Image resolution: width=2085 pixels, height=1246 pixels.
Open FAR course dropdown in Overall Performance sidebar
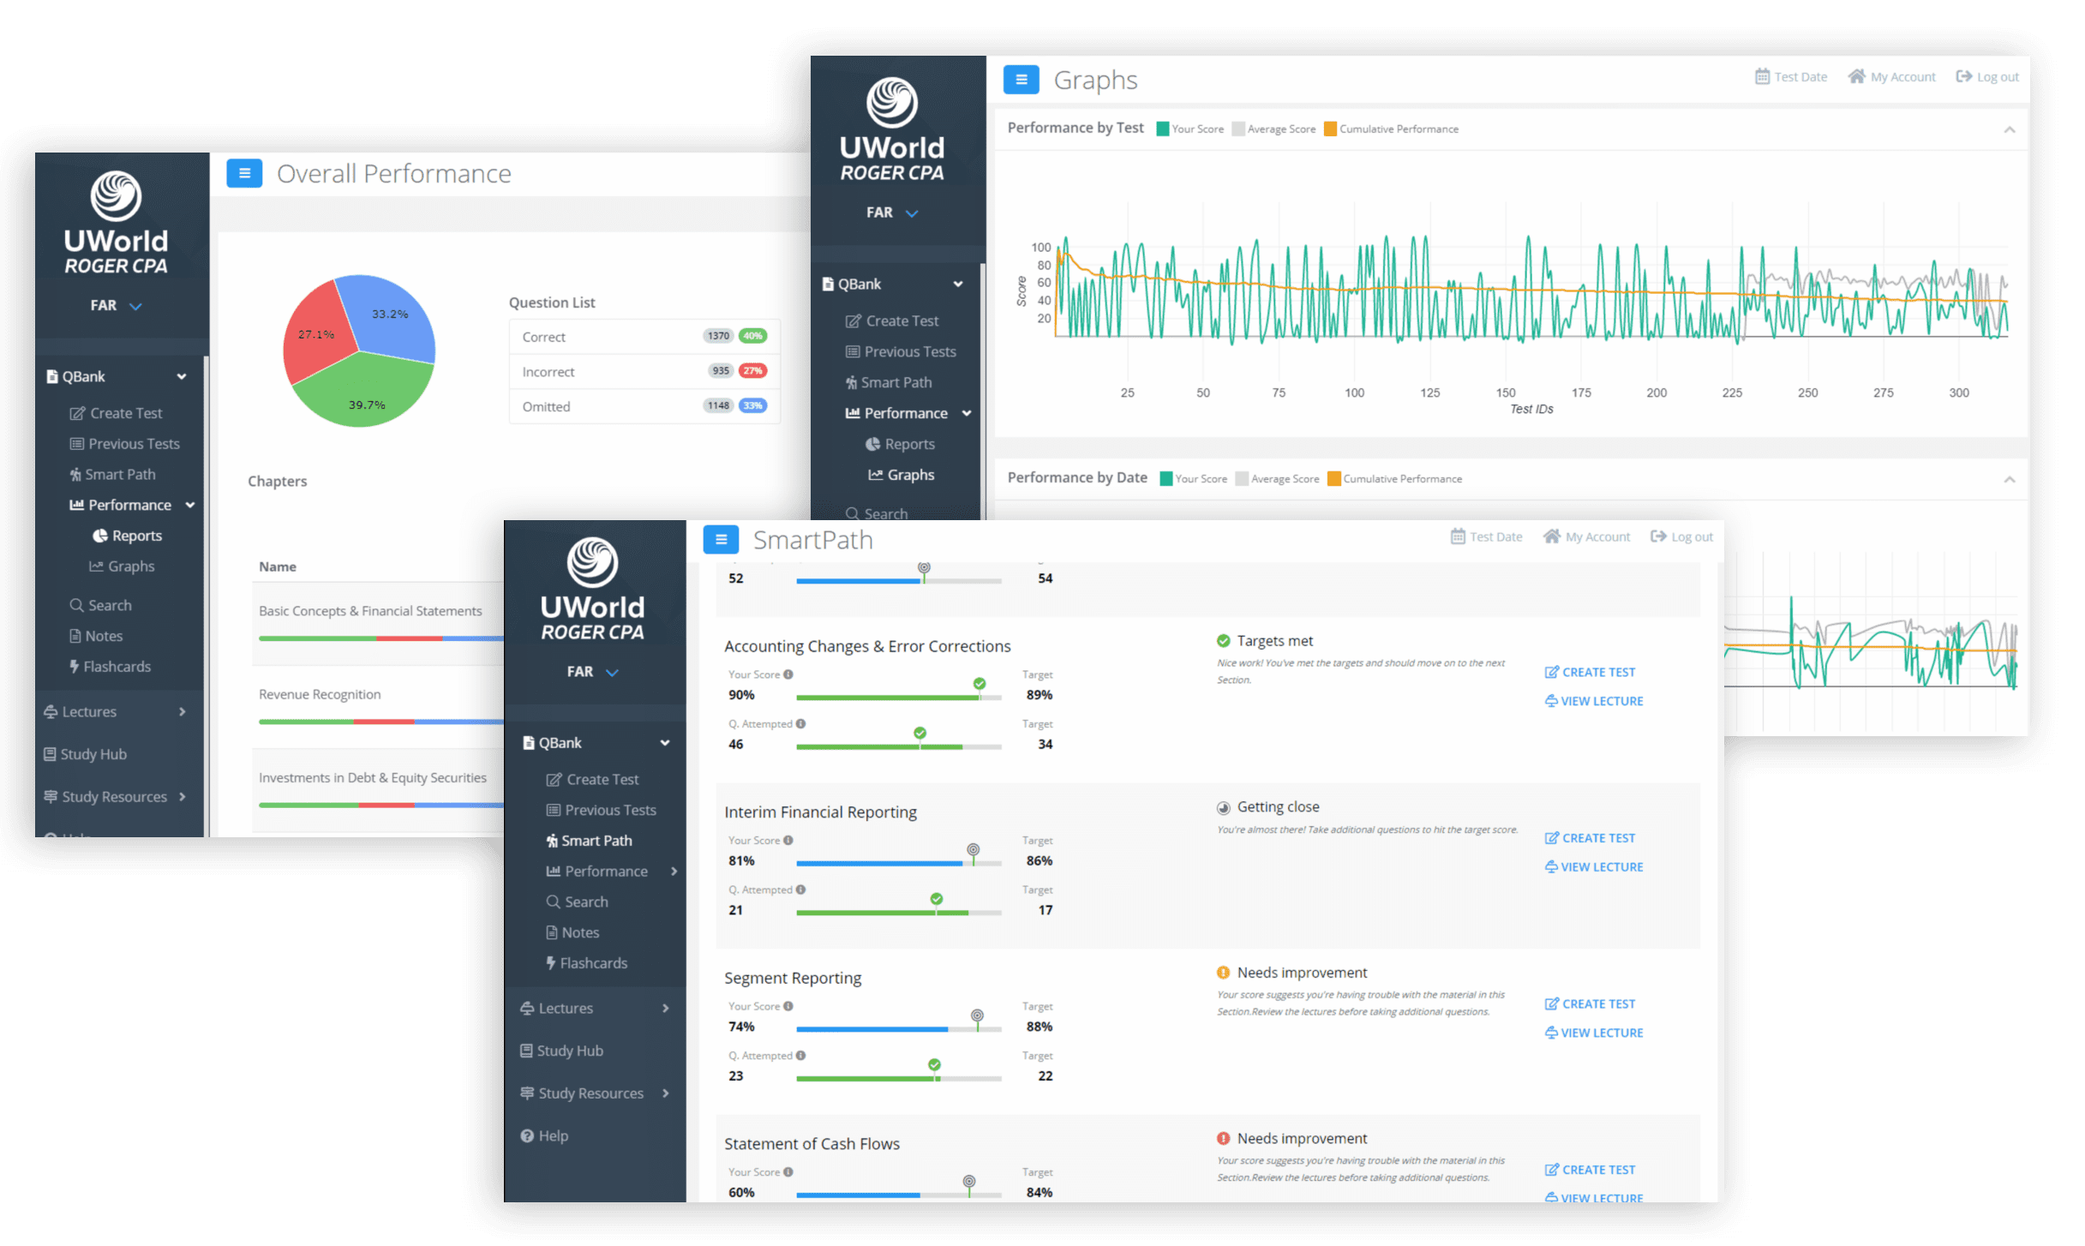tap(116, 306)
